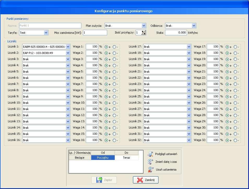Expand the Licznik 3 dropdown
The width and height of the screenshot is (249, 189).
click(x=68, y=59)
